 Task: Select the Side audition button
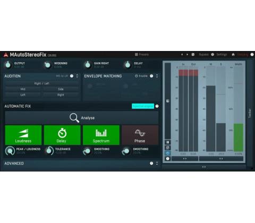(x=61, y=89)
